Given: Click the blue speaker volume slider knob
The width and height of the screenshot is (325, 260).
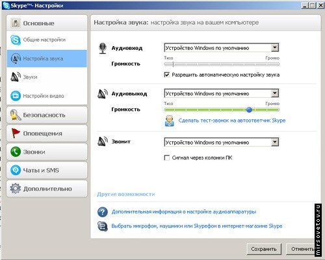Looking at the screenshot, I should 249,110.
